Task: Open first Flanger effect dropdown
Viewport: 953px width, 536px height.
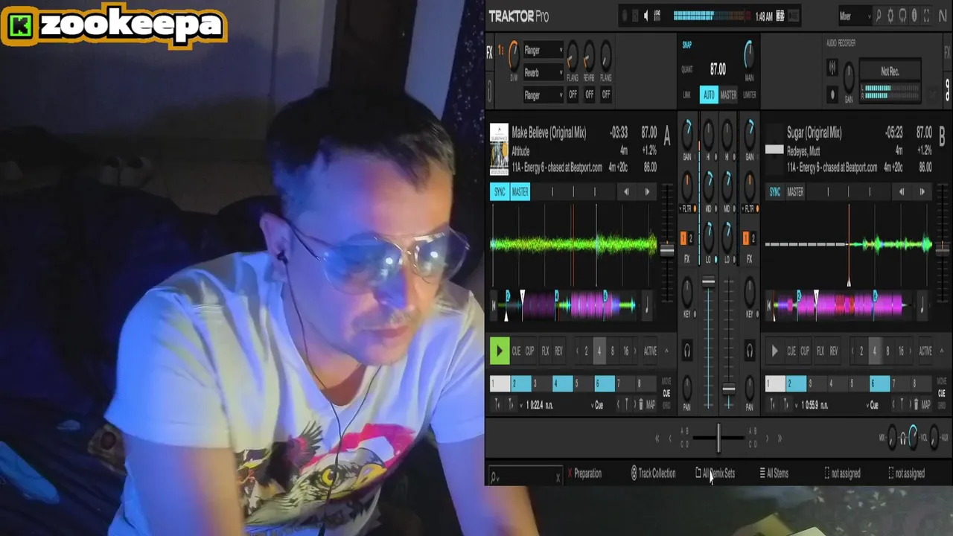Action: 543,50
